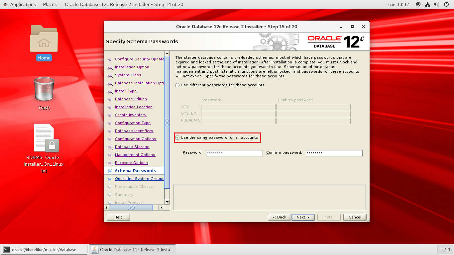This screenshot has width=454, height=255.
Task: Open the Applications menu
Action: pos(23,4)
